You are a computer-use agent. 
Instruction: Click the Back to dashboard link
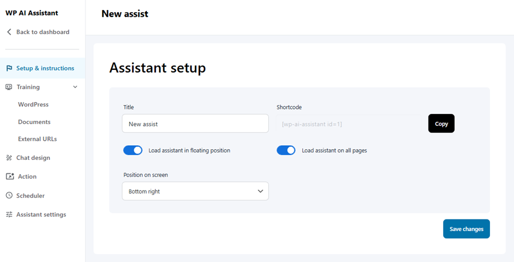pos(42,32)
